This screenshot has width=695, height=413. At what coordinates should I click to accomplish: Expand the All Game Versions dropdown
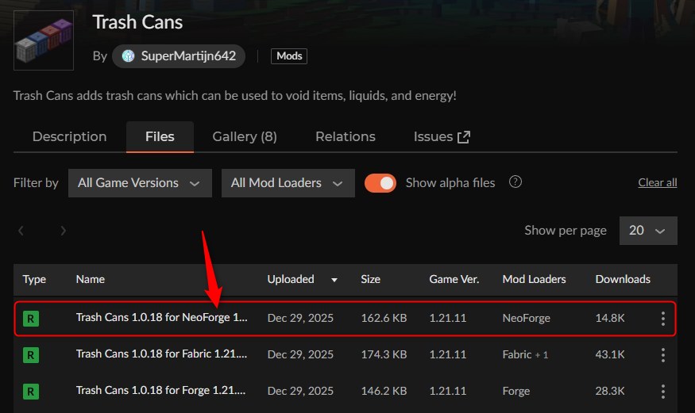[x=140, y=183]
